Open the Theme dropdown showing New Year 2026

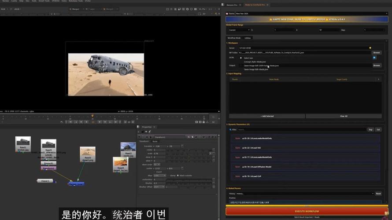311,14
